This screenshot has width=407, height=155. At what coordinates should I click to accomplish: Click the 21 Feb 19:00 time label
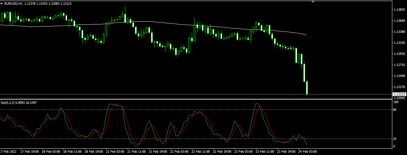point(158,151)
